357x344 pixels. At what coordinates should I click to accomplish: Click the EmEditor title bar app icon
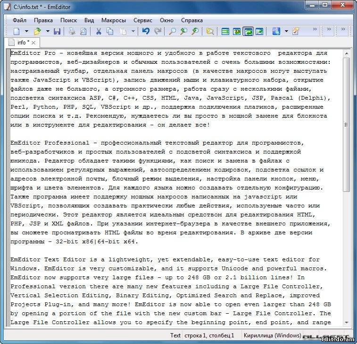pyautogui.click(x=7, y=7)
